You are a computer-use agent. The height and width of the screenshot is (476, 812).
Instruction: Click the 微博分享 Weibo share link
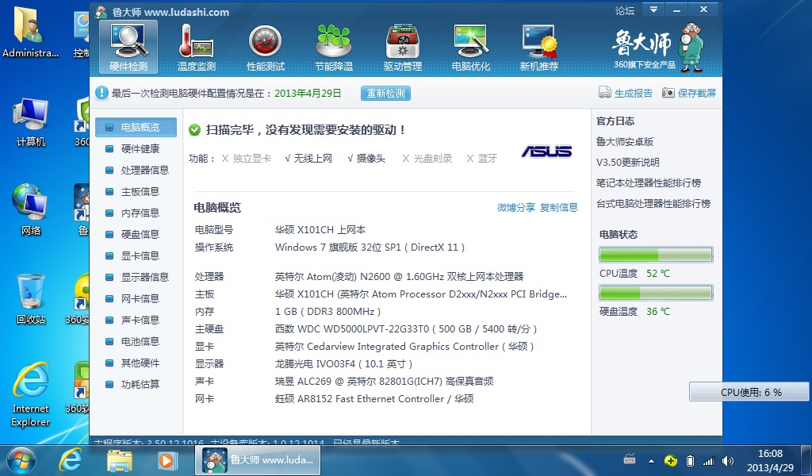(515, 207)
